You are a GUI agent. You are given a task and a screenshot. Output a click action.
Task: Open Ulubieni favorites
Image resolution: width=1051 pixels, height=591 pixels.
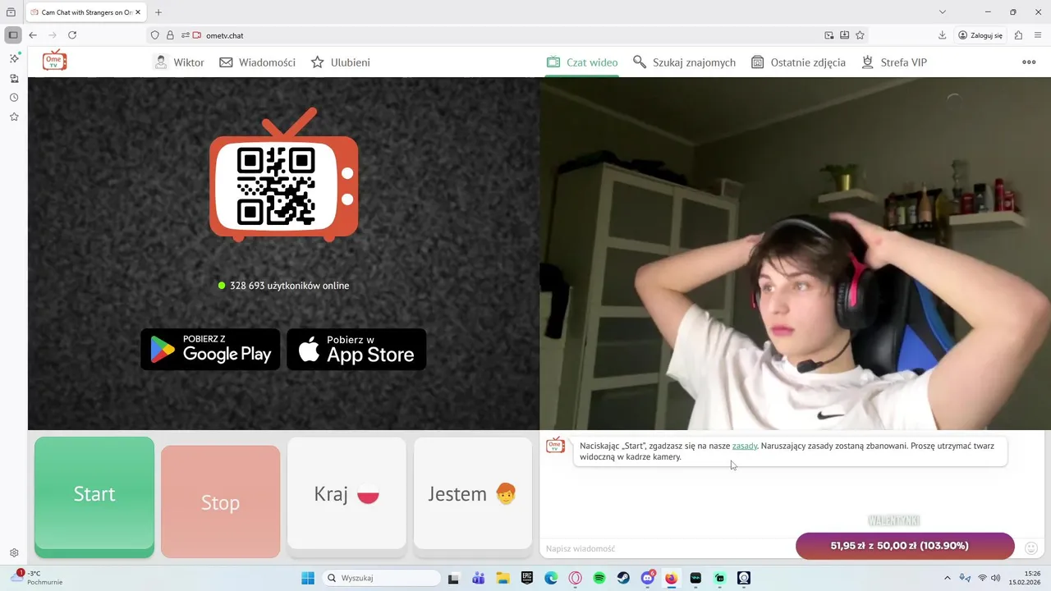point(340,62)
